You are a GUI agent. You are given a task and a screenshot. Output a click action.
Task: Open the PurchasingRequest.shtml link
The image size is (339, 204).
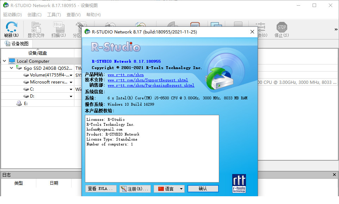151,85
